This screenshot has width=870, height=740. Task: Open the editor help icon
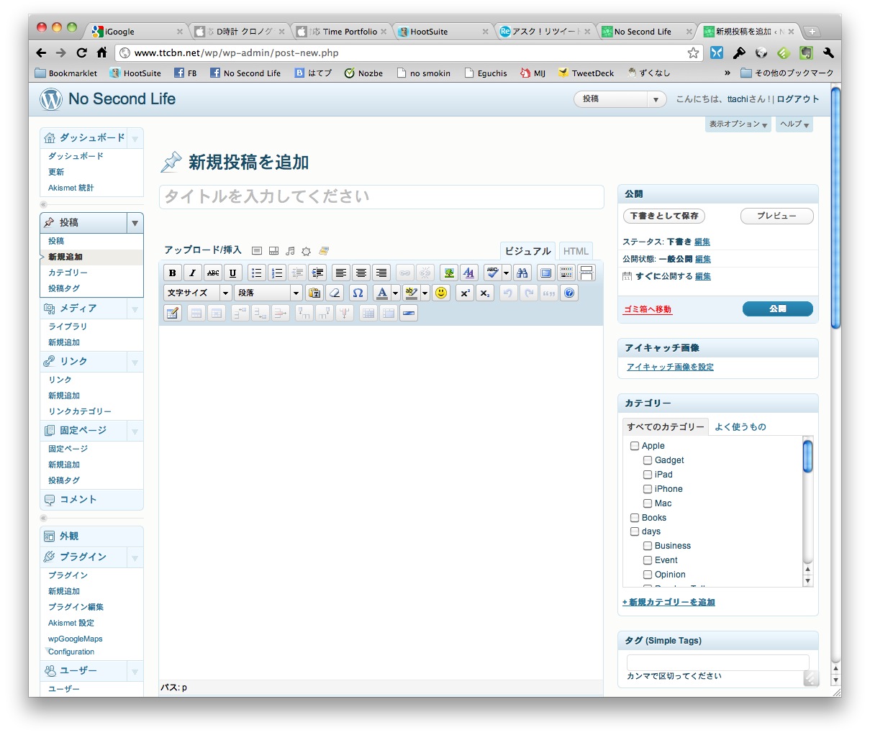(x=569, y=293)
